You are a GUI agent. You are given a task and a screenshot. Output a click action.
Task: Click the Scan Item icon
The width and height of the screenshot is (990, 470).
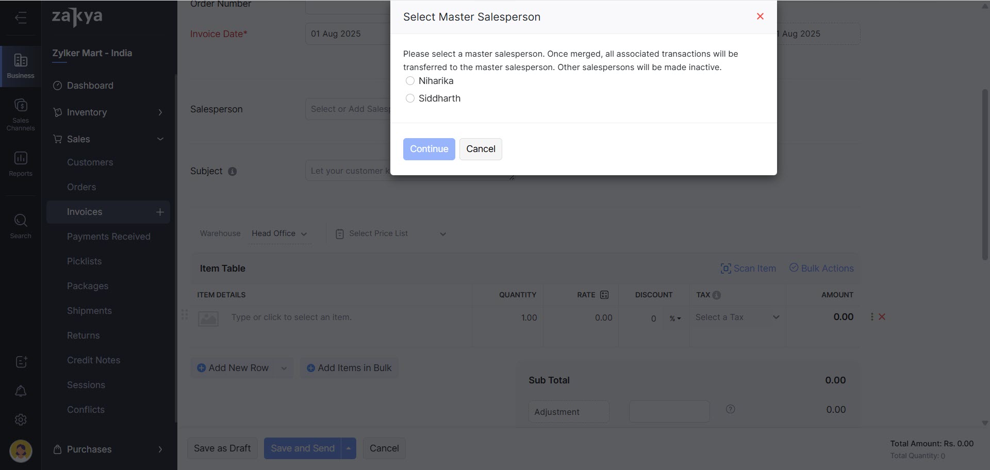725,268
